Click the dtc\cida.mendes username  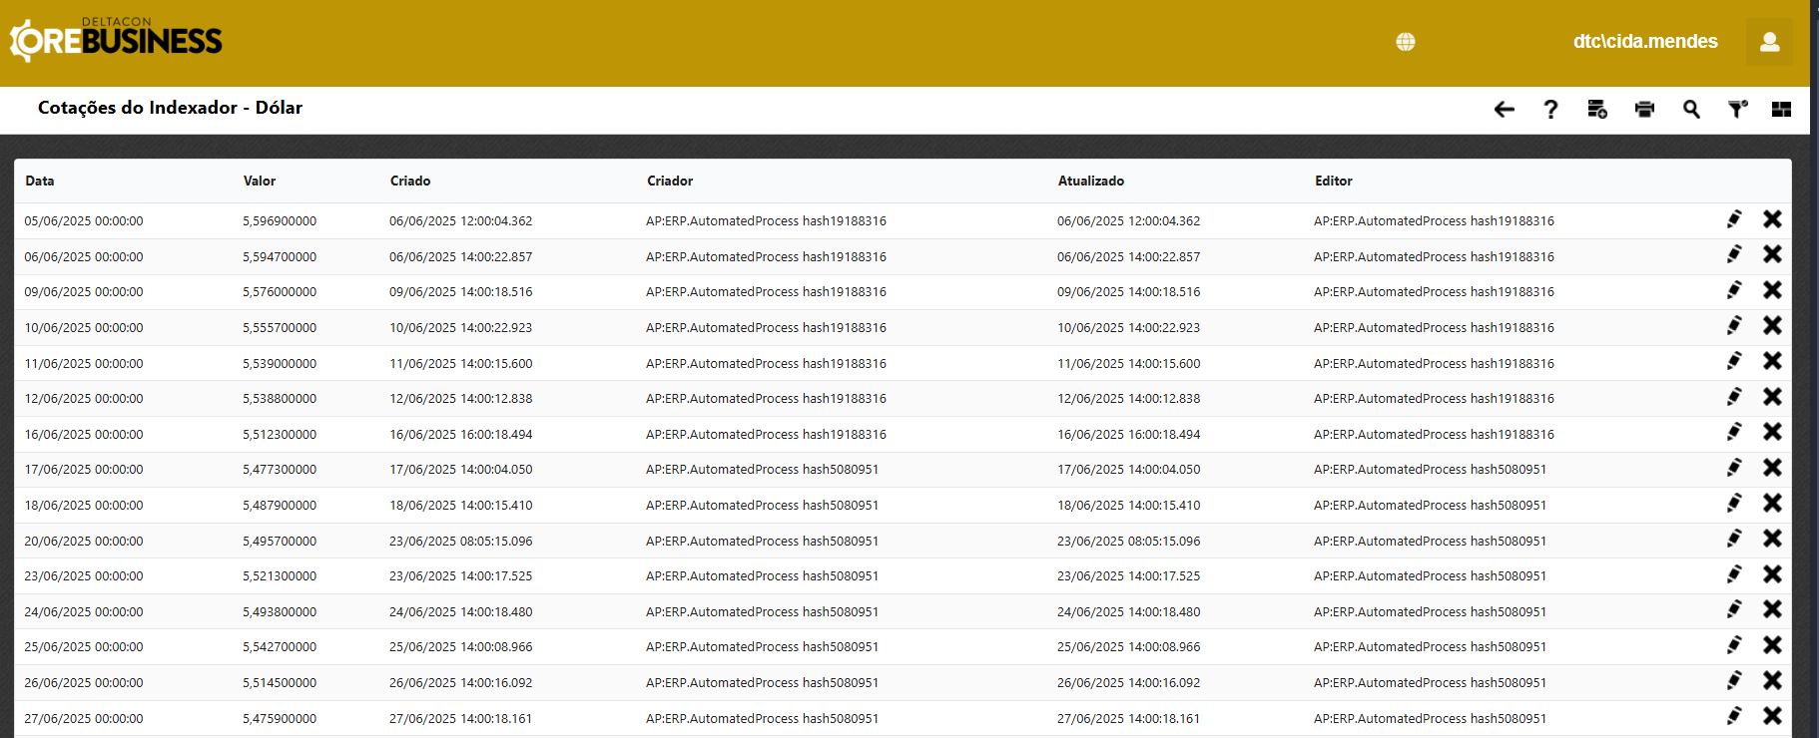pos(1645,42)
